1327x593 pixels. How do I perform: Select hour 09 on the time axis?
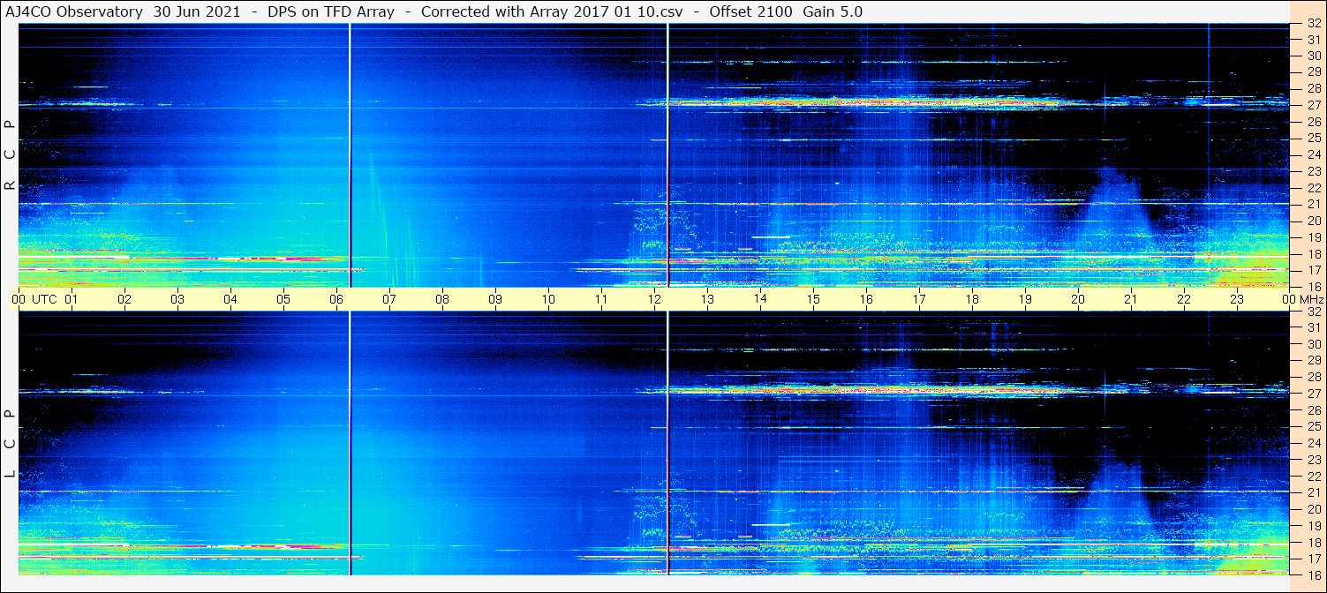pyautogui.click(x=495, y=299)
